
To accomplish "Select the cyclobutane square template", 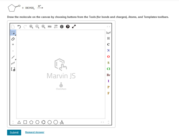I will 25,122.
